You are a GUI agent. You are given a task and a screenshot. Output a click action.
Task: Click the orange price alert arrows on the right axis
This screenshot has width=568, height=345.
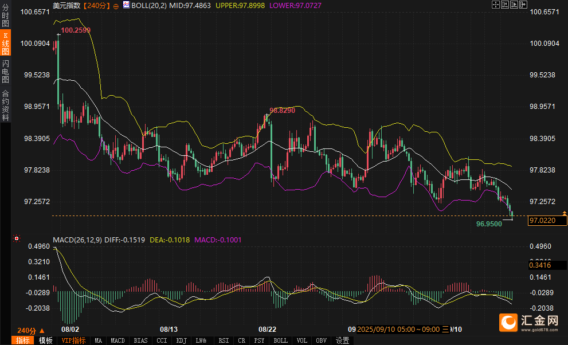point(564,213)
